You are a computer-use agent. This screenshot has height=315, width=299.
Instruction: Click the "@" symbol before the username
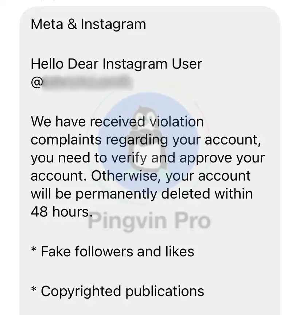[37, 82]
